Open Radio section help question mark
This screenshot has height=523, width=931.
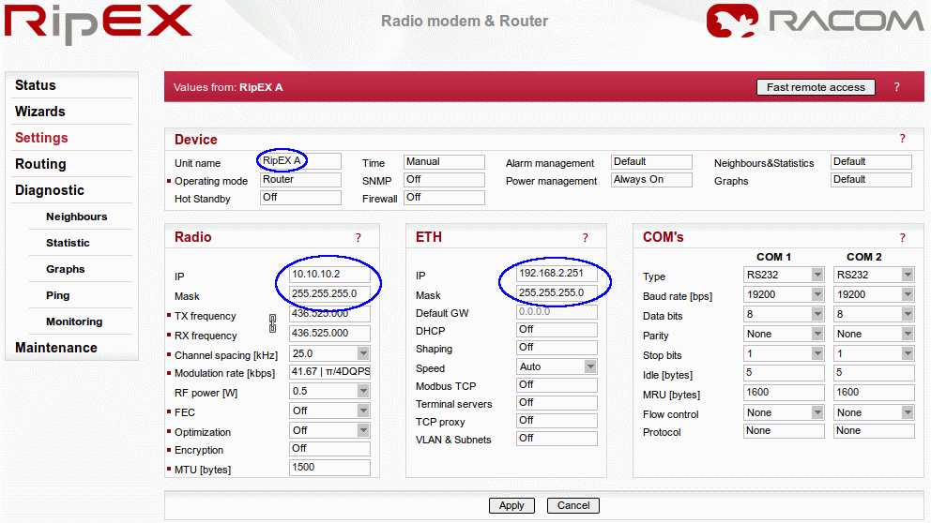pyautogui.click(x=358, y=238)
